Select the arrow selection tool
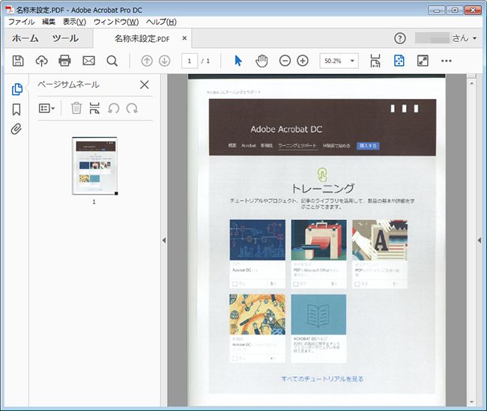 238,61
